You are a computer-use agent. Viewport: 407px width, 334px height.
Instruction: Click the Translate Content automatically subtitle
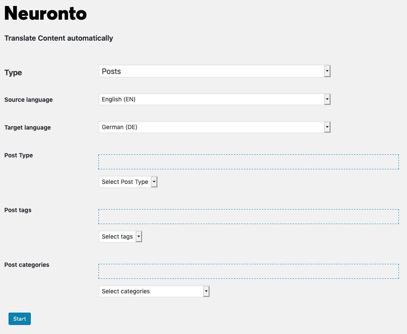tap(59, 38)
